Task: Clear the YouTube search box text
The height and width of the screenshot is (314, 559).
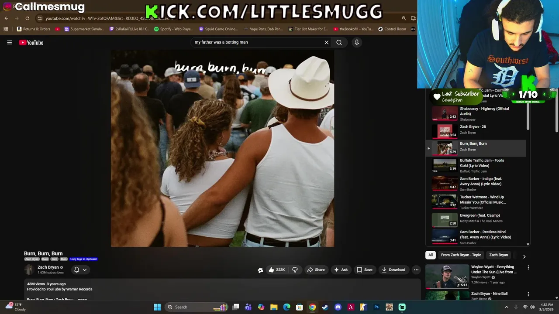Action: click(326, 42)
